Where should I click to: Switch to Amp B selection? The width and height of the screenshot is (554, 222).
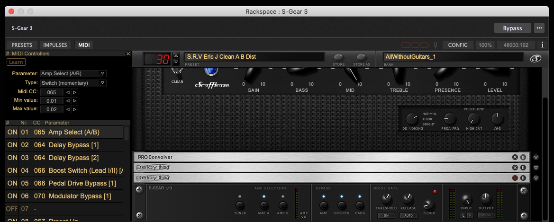[283, 205]
